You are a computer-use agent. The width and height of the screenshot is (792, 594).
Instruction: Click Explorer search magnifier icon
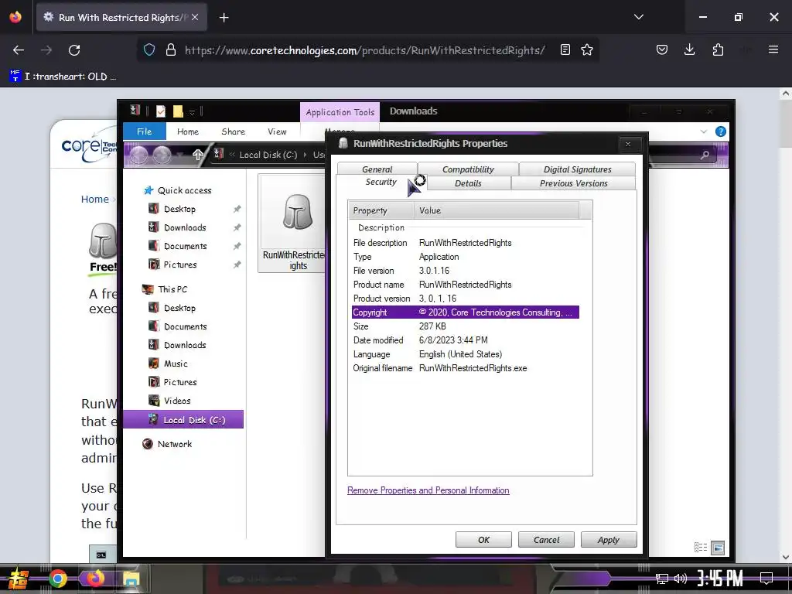[x=705, y=155]
